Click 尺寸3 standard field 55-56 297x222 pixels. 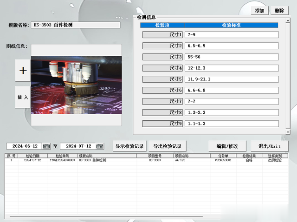(232, 57)
